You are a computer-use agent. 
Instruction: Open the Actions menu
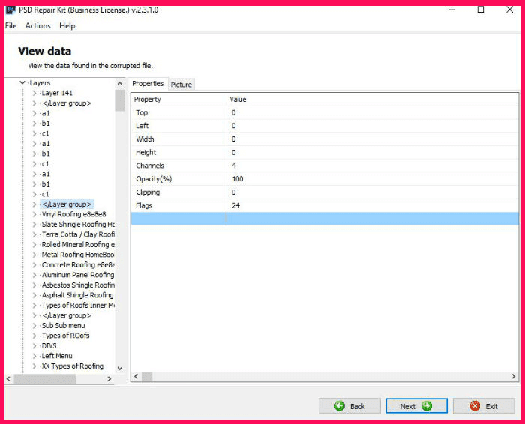37,25
